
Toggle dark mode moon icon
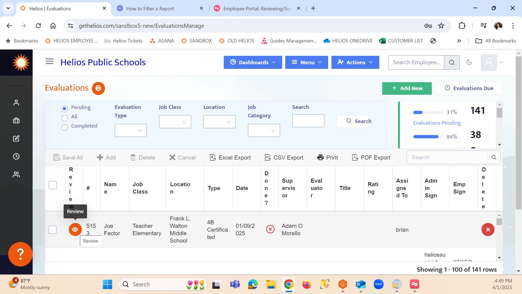click(x=469, y=62)
